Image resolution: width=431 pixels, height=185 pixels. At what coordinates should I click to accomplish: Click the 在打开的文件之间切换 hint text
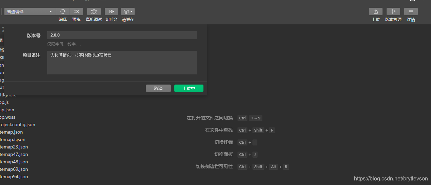pos(210,118)
